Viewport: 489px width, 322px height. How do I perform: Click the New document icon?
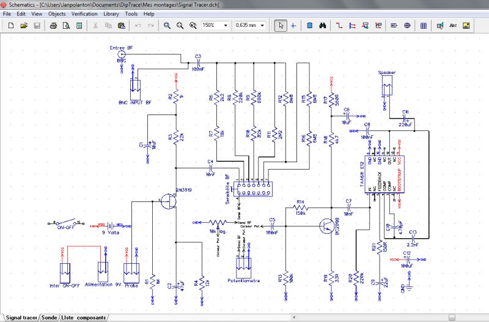tap(11, 26)
